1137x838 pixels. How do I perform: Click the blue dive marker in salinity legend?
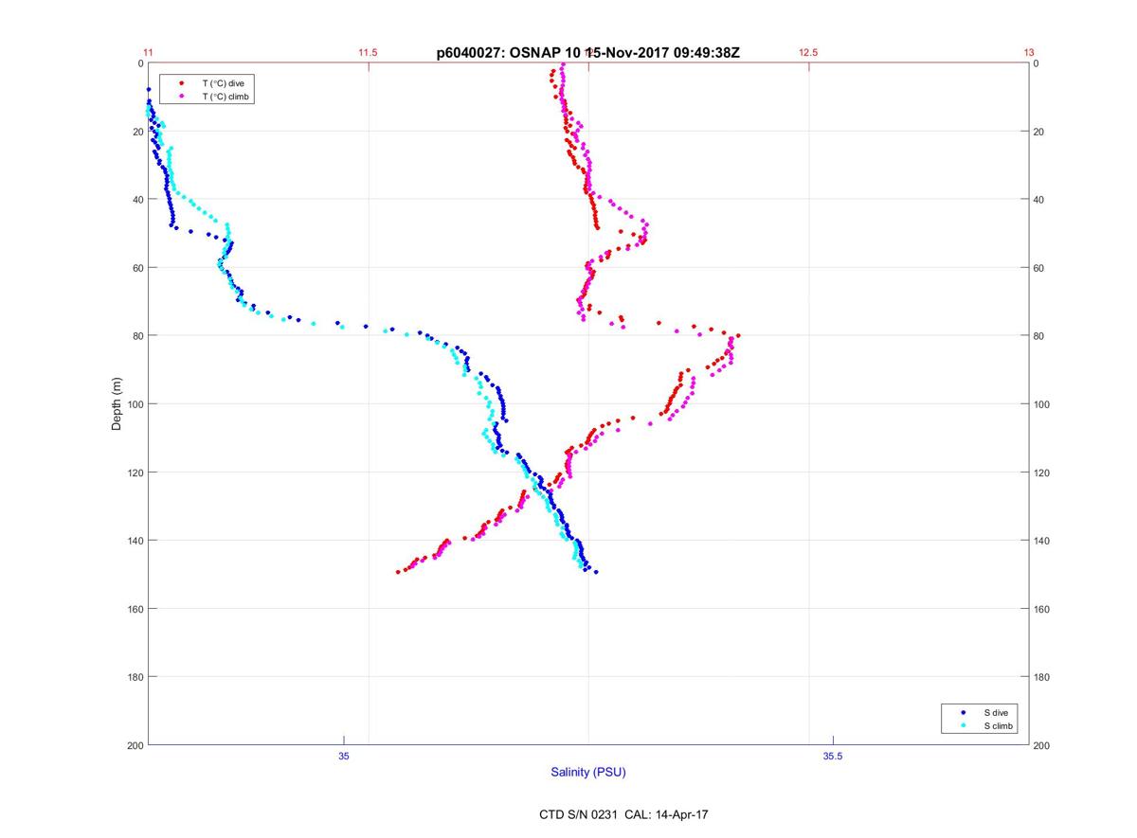[x=964, y=712]
